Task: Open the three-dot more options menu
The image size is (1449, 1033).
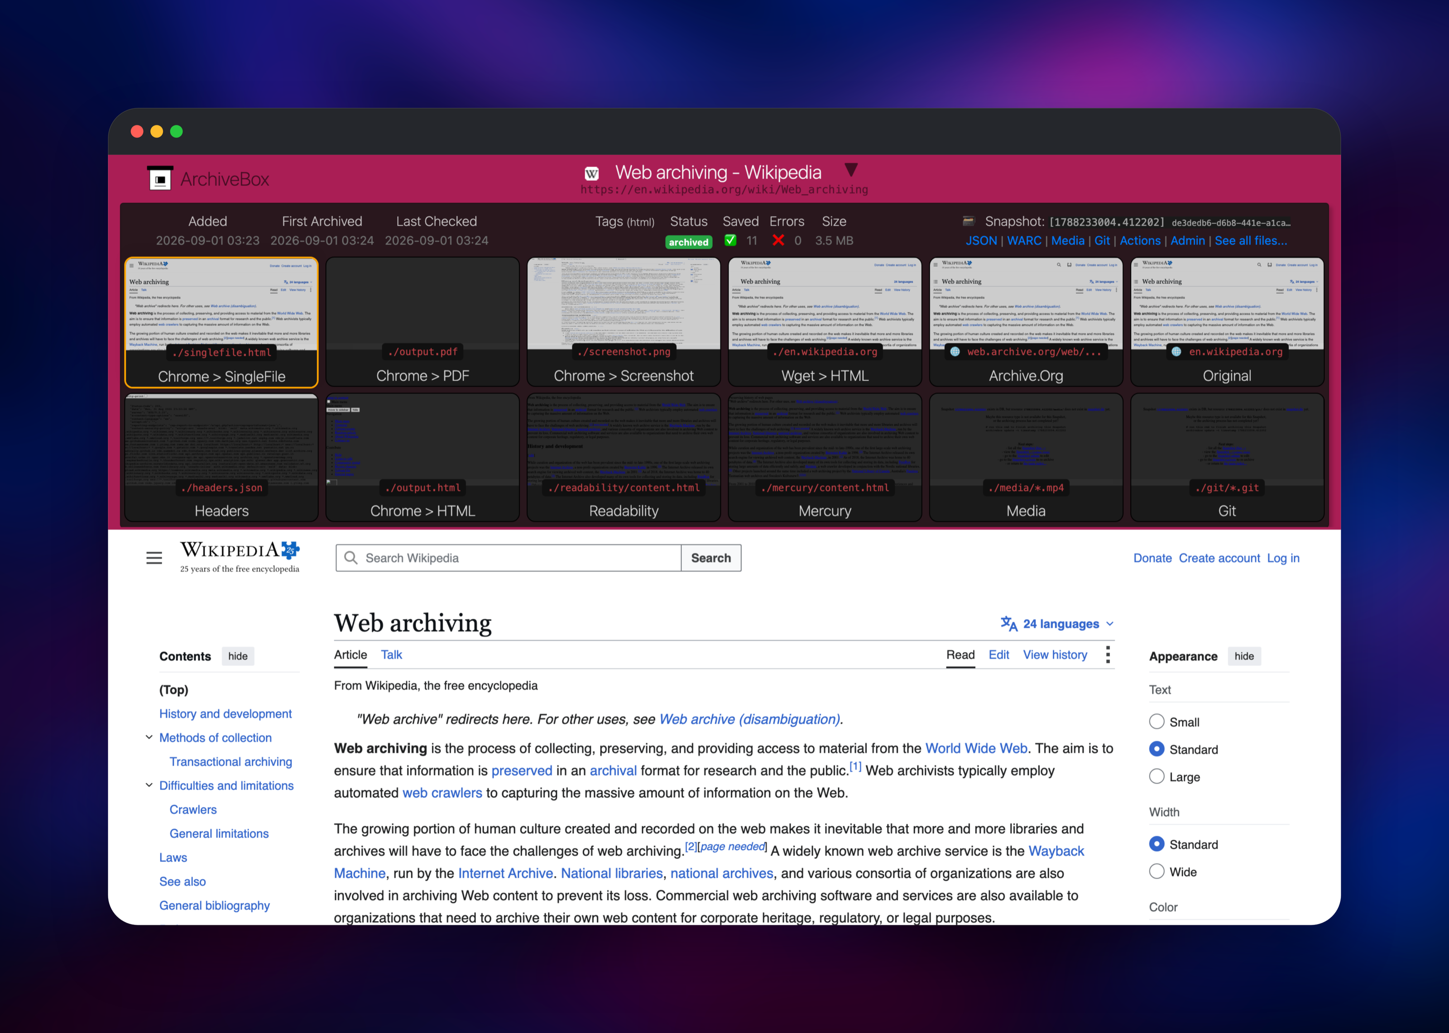Action: [1108, 655]
